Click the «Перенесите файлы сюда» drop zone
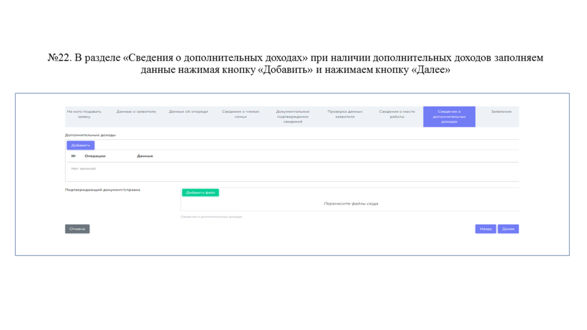Viewport: 587px width, 330px height. (350, 203)
